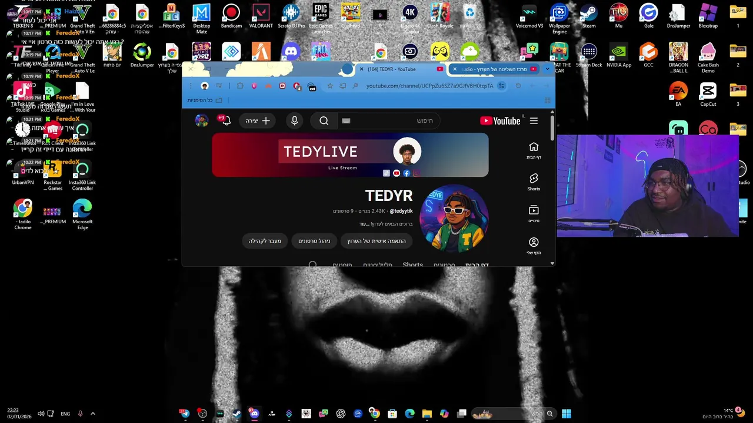Open File Explorer from the taskbar
This screenshot has width=753, height=423.
point(427,414)
